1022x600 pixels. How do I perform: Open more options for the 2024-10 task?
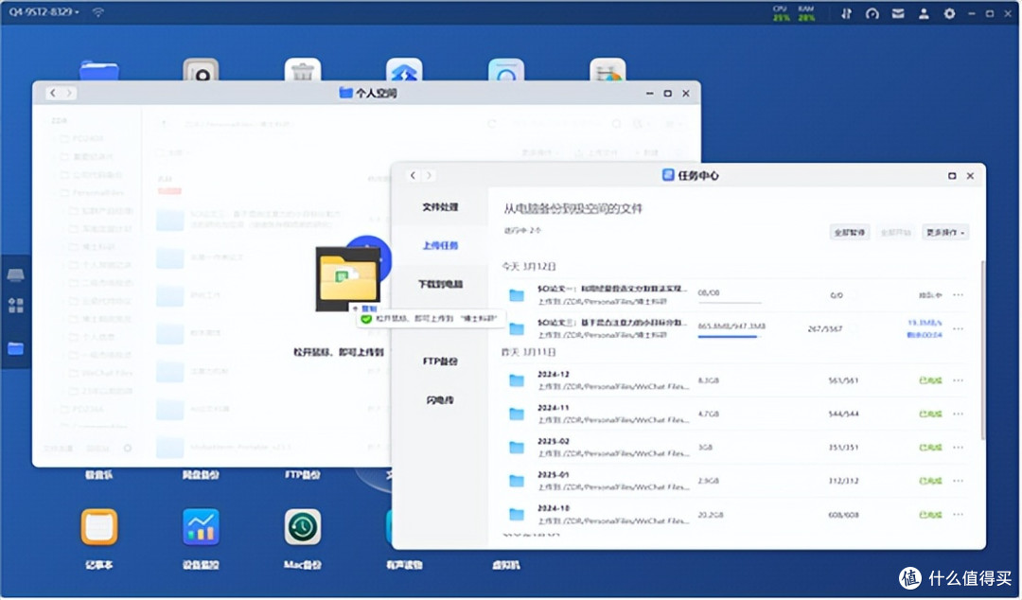(958, 515)
